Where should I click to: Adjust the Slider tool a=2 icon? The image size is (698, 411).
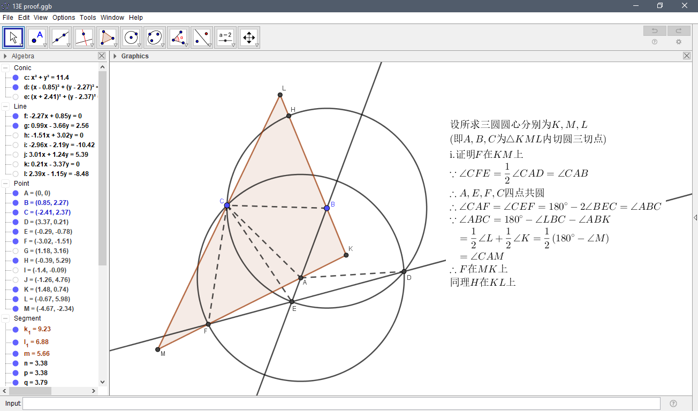[x=225, y=37]
